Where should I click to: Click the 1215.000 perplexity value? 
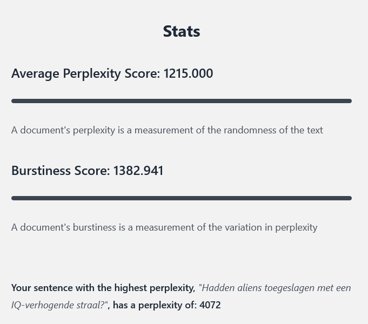pyautogui.click(x=188, y=73)
